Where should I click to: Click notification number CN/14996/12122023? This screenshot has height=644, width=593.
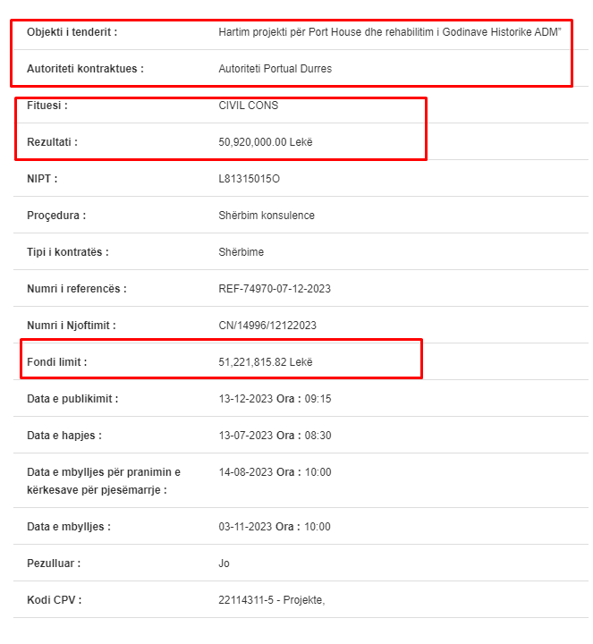coord(267,326)
